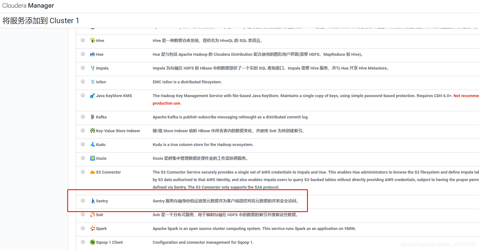Click the Spark cluster computing description
479x250 pixels.
coord(254,228)
